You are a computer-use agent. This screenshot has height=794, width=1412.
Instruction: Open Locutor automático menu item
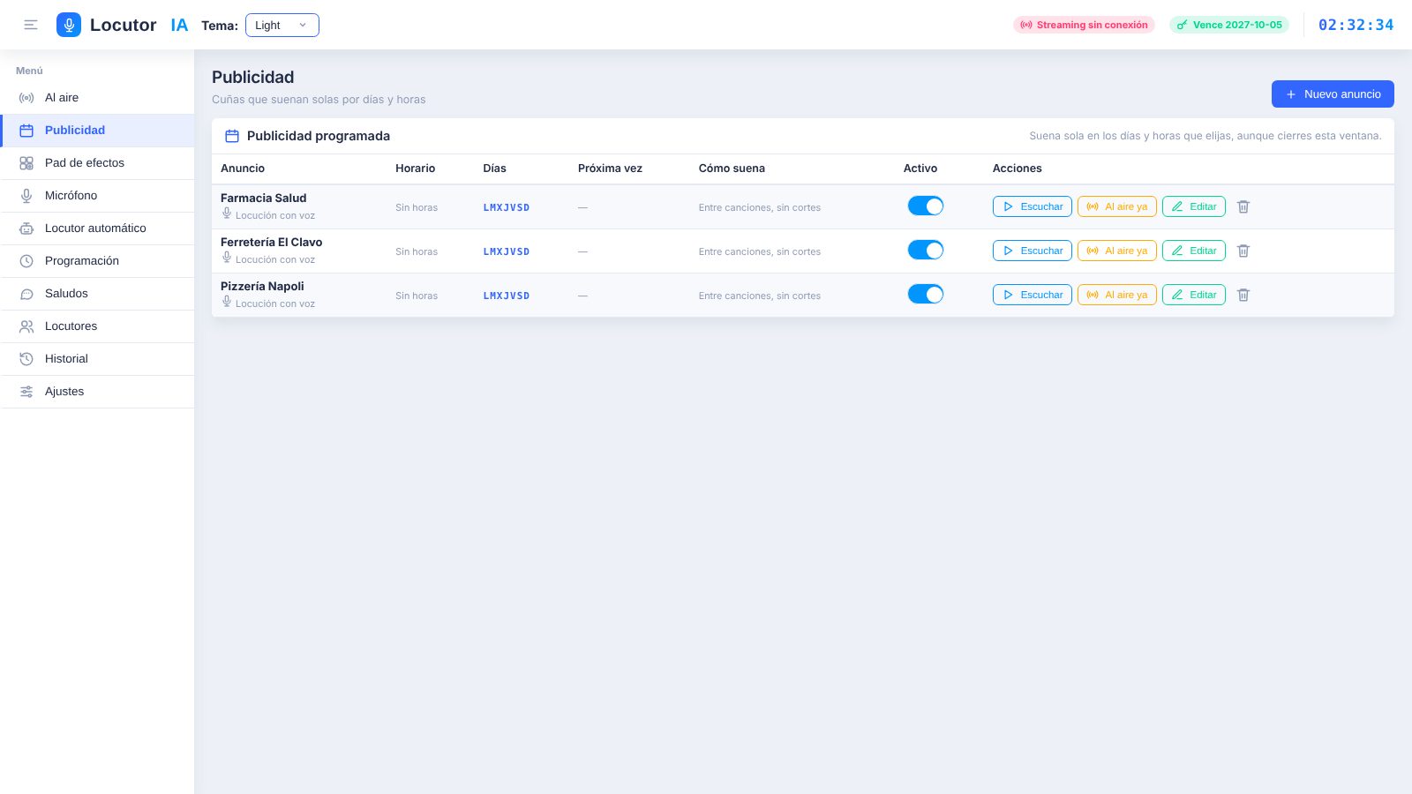point(97,228)
